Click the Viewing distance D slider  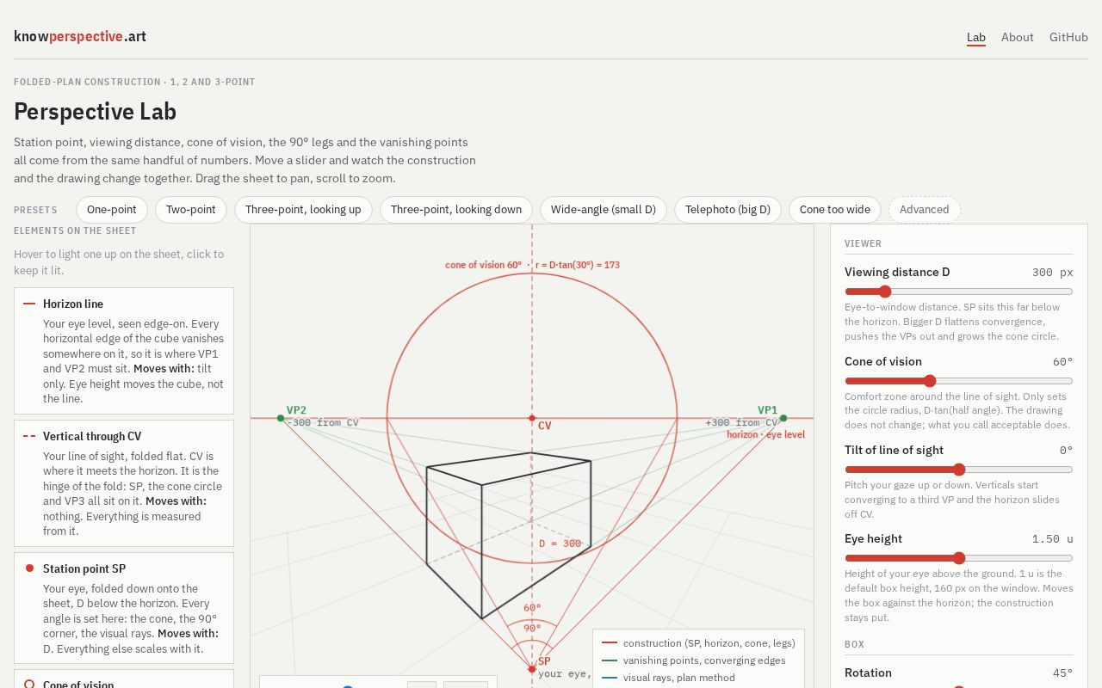[959, 292]
